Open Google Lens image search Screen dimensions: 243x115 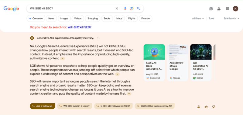point(132,9)
